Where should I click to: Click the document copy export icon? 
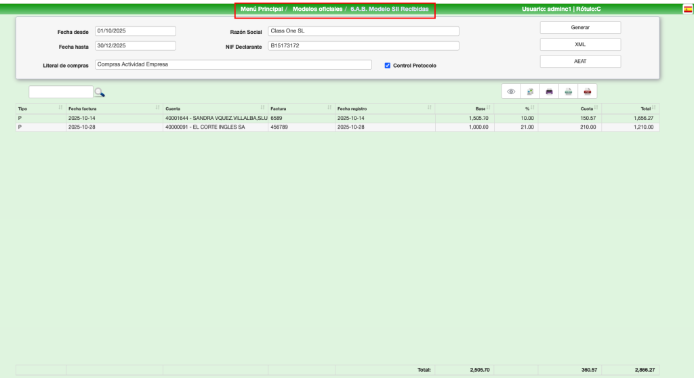(x=531, y=91)
